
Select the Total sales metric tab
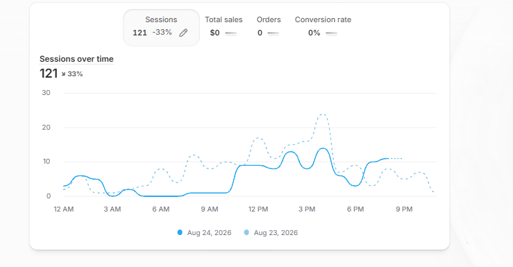tap(224, 27)
